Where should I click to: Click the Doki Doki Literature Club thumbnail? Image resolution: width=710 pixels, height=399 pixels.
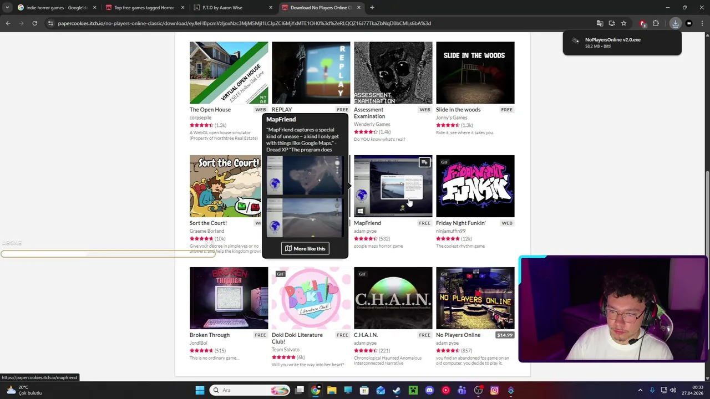[311, 298]
